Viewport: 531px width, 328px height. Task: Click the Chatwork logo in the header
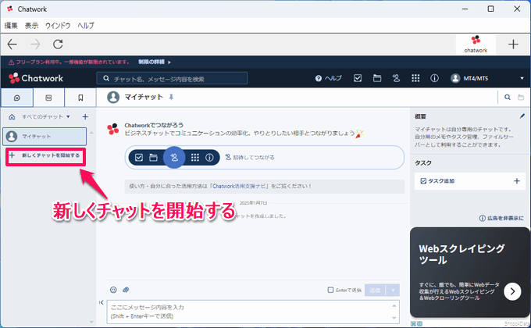coord(36,78)
